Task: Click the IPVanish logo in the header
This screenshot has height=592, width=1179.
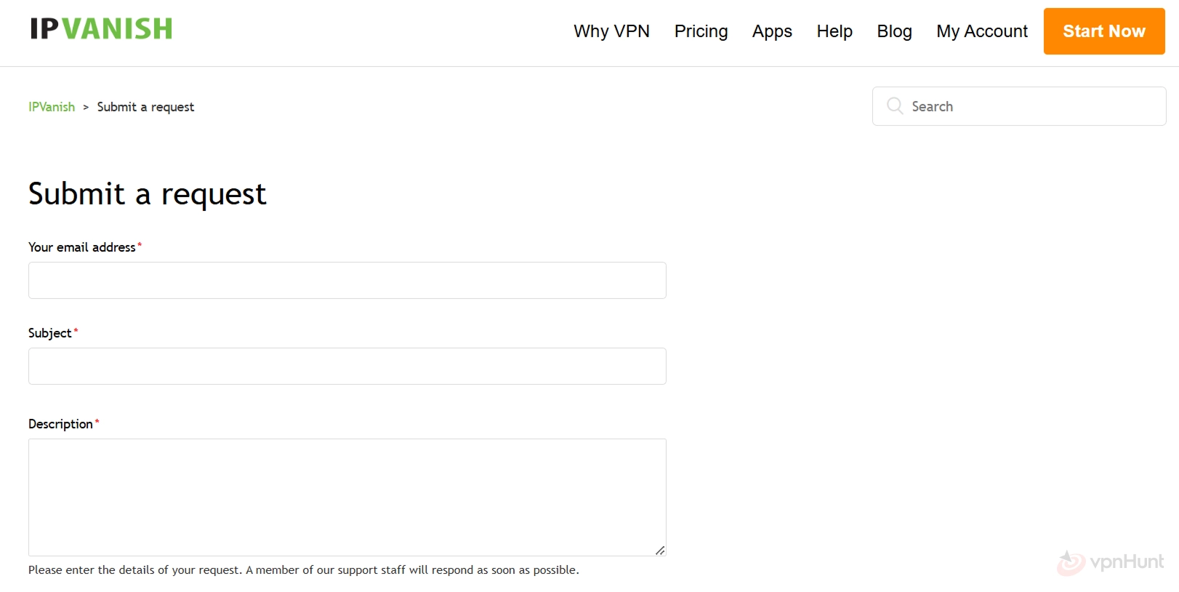Action: click(x=101, y=29)
